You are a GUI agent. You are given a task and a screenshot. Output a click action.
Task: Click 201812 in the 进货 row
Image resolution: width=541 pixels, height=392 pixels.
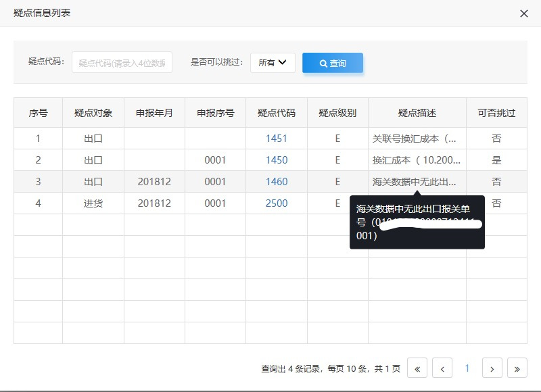154,203
